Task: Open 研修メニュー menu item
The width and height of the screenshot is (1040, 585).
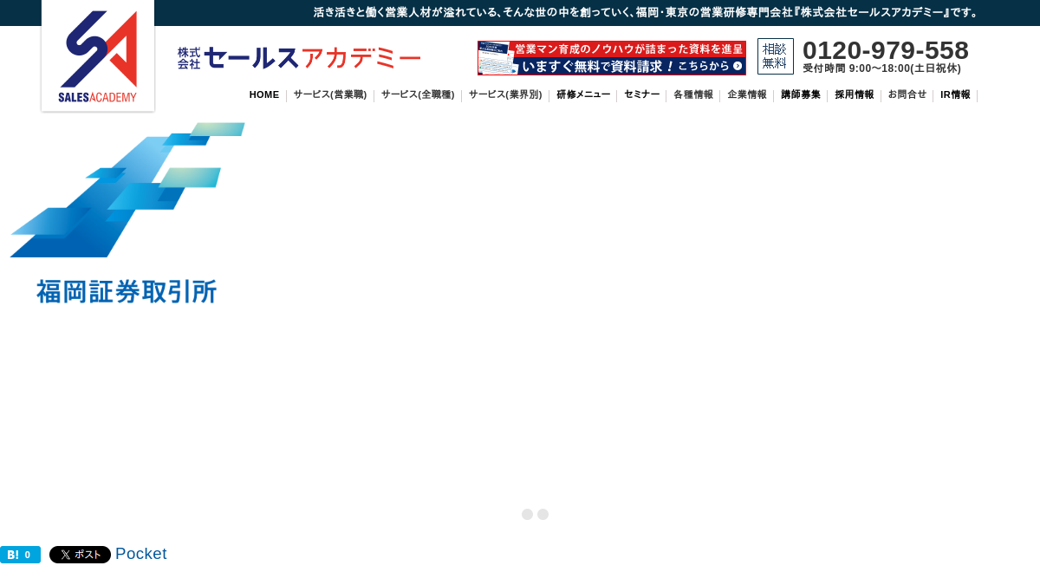Action: click(x=583, y=94)
